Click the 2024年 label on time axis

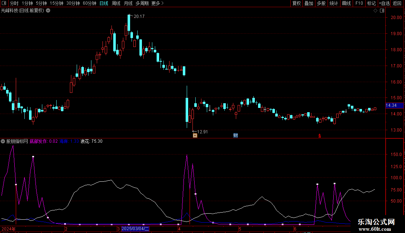9,229
